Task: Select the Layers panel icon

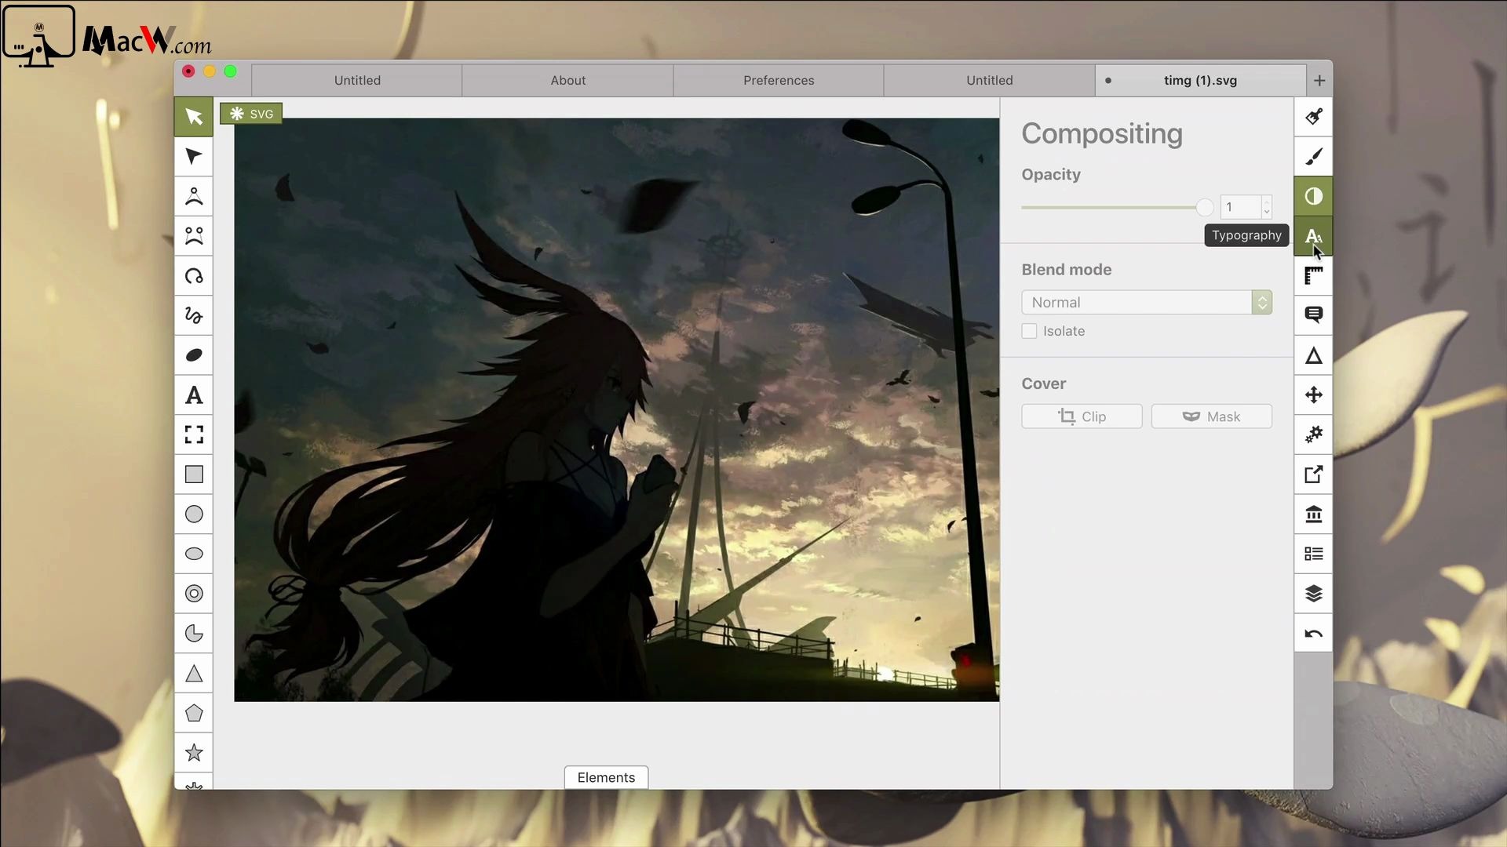Action: [1313, 594]
